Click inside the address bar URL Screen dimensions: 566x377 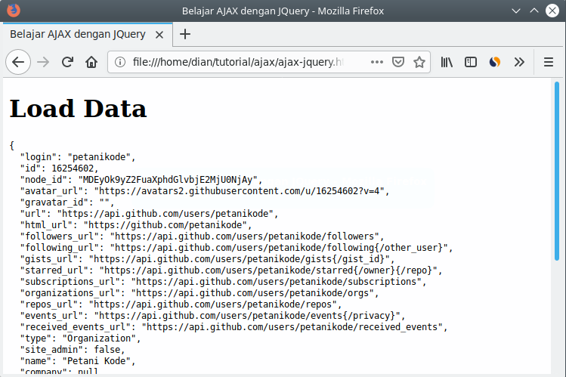(x=238, y=62)
